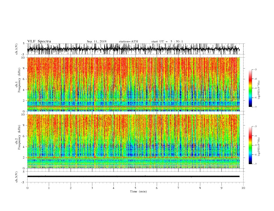Click the 'Time (min)' axis label

coord(138,191)
